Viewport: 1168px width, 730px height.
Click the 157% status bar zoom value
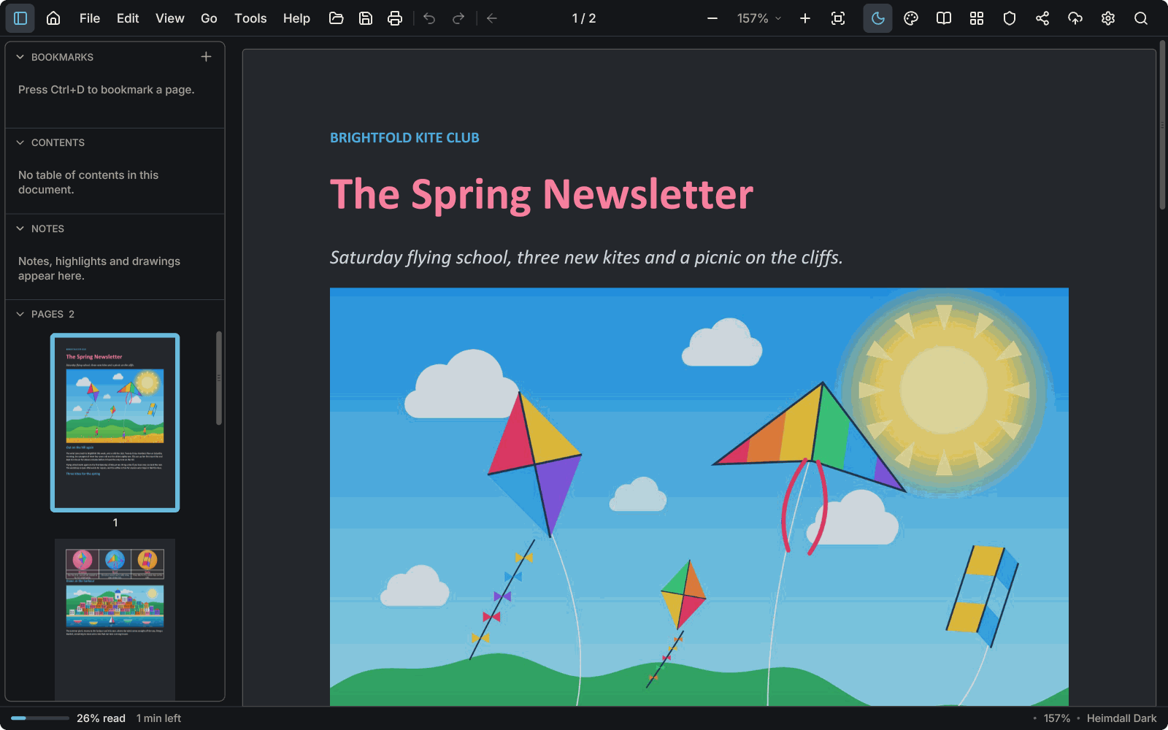[1056, 718]
